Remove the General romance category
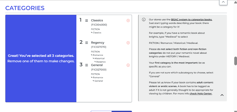This screenshot has width=237, height=112. click(128, 65)
